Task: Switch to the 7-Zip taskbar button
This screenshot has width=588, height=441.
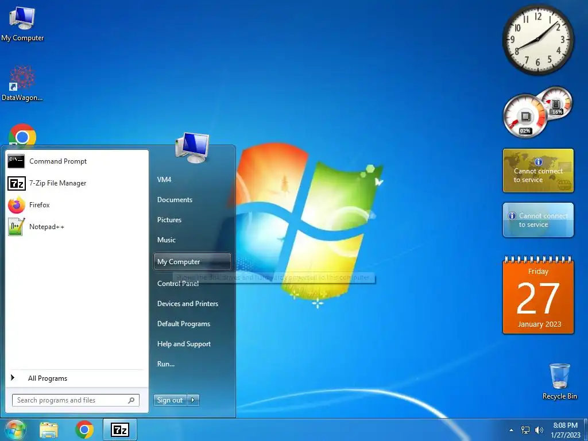Action: pyautogui.click(x=120, y=430)
